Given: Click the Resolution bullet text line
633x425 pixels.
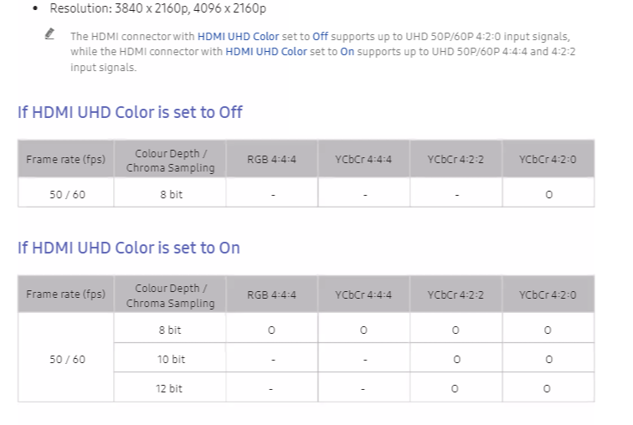Looking at the screenshot, I should tap(158, 8).
